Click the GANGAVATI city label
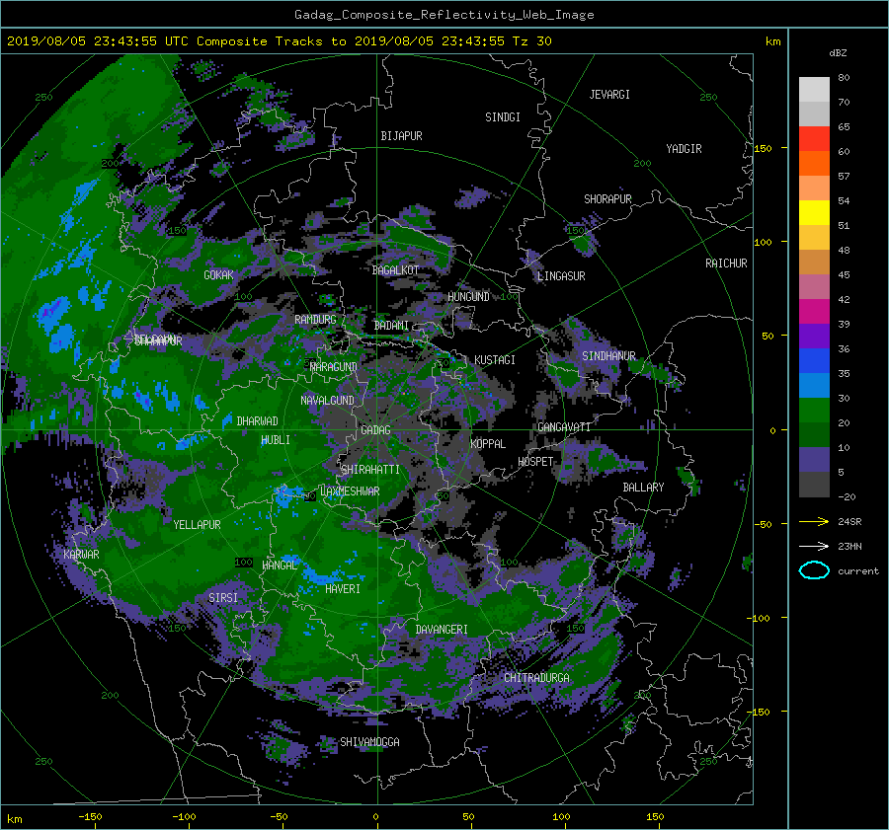The width and height of the screenshot is (889, 830). [564, 427]
